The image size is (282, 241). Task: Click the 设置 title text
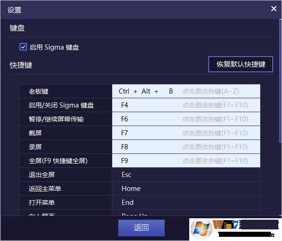(14, 10)
